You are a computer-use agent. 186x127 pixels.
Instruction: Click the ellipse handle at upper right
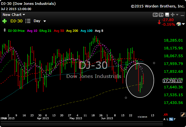pyautogui.click(x=154, y=63)
